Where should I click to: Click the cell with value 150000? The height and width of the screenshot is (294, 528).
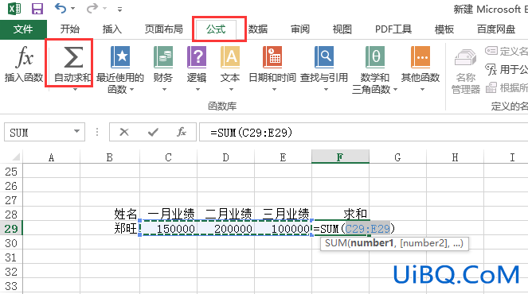click(168, 229)
